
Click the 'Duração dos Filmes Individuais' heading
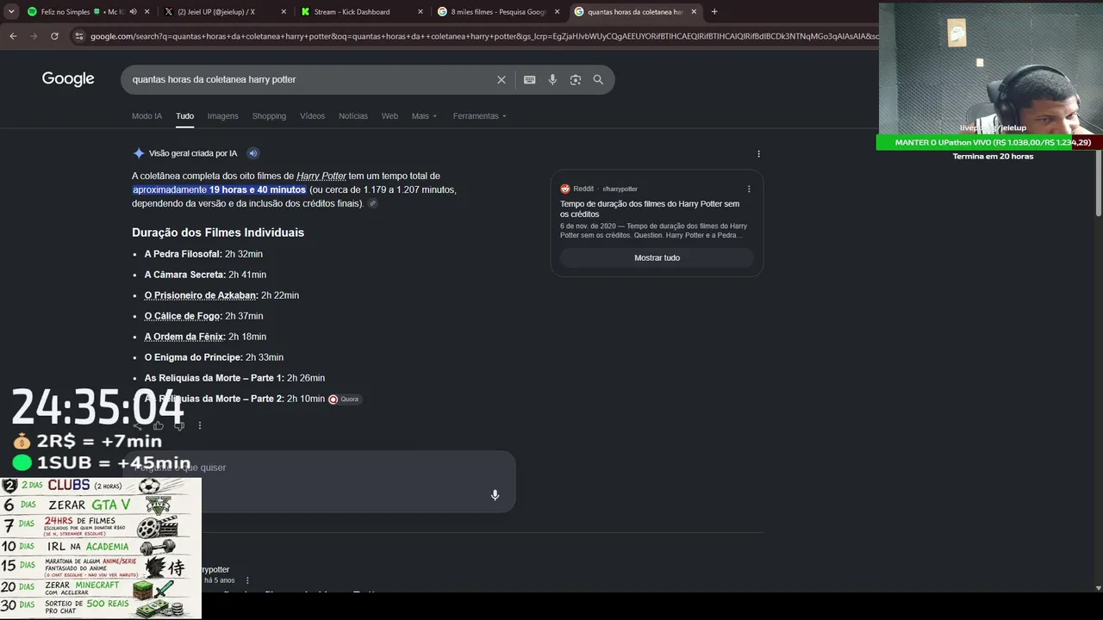[218, 232]
